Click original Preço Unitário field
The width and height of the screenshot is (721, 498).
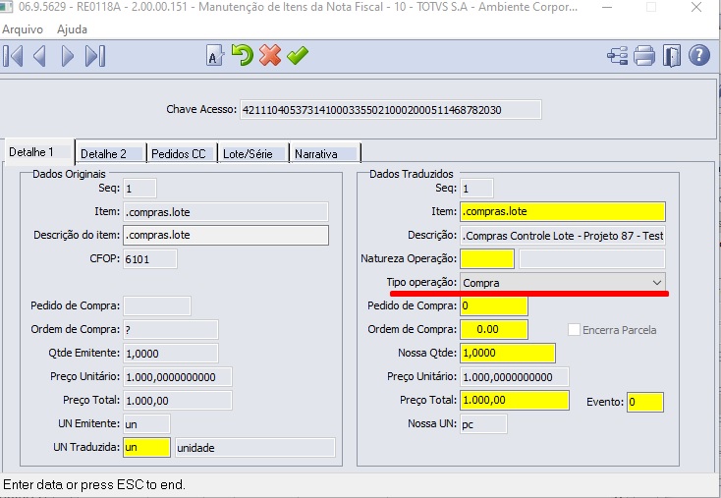(x=178, y=376)
